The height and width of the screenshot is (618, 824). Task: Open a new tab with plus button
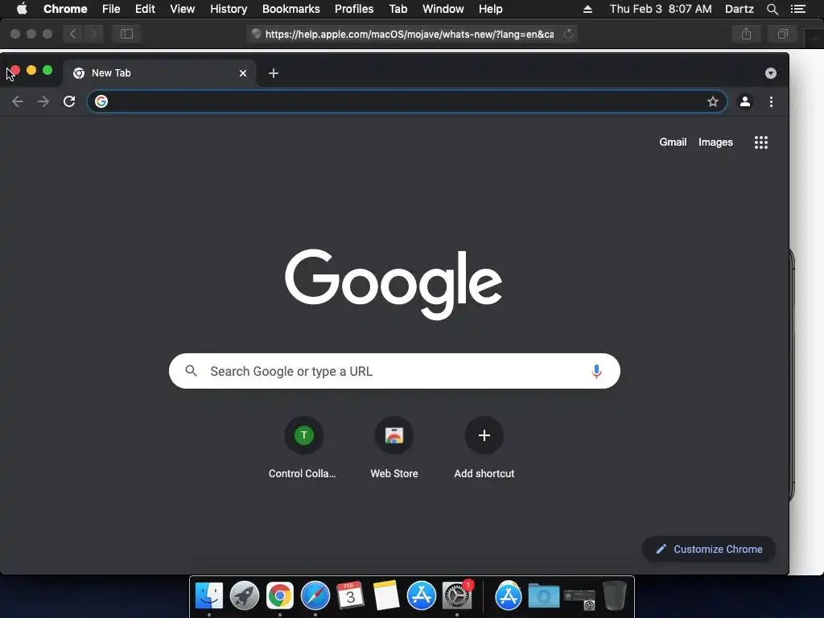click(274, 73)
